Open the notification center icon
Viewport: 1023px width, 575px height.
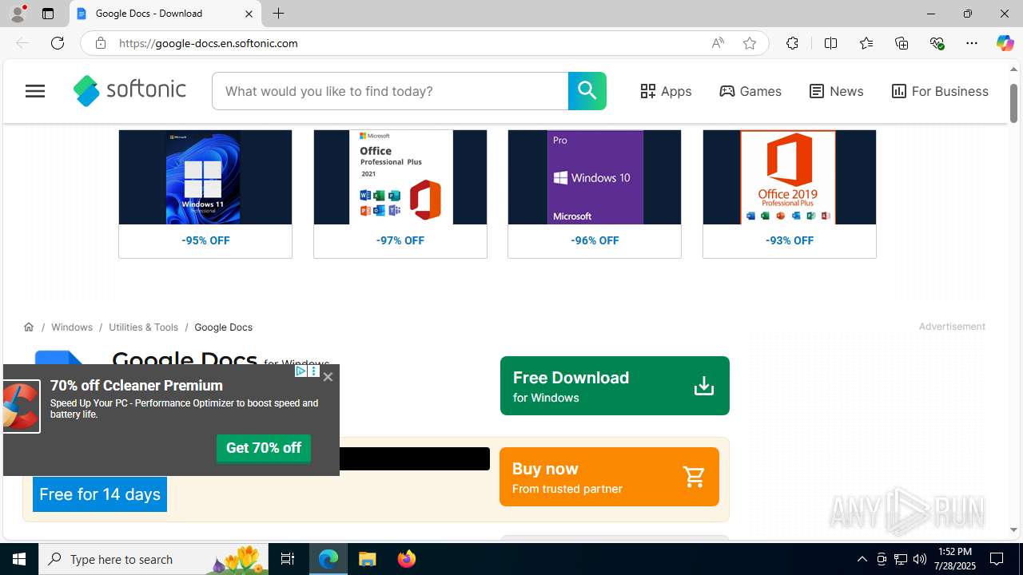997,559
